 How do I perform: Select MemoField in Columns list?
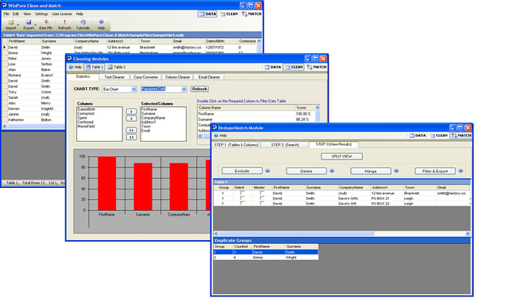coord(87,127)
